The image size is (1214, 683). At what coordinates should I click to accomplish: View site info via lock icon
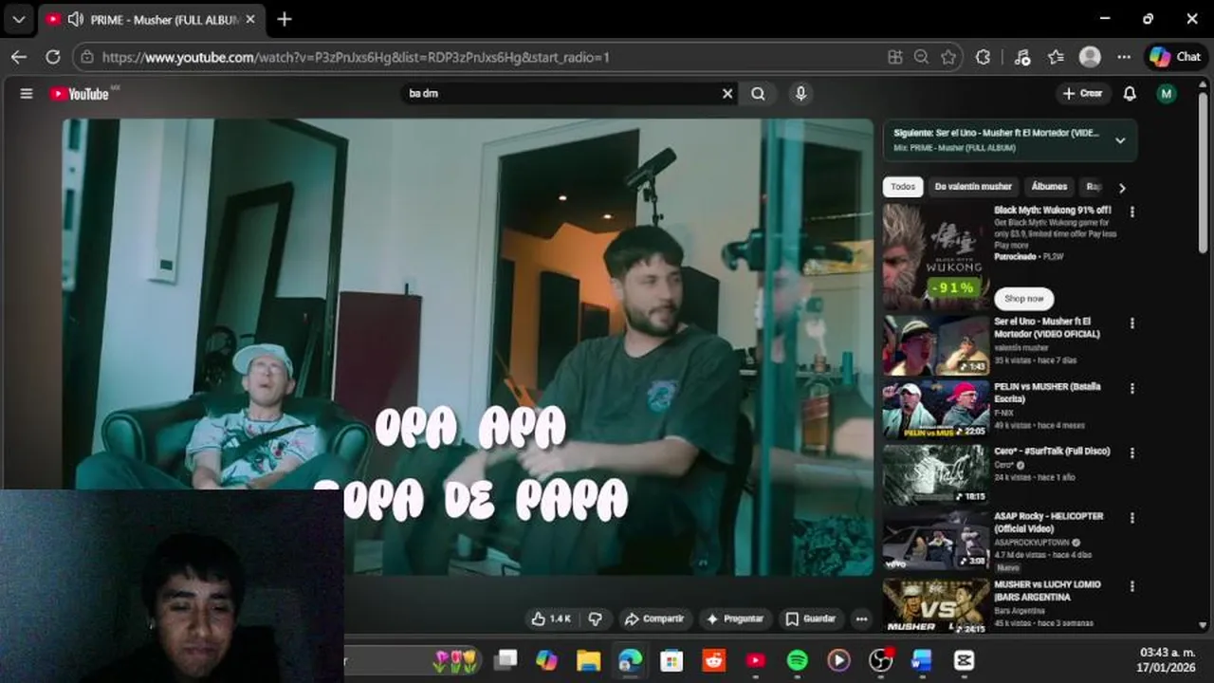click(87, 57)
